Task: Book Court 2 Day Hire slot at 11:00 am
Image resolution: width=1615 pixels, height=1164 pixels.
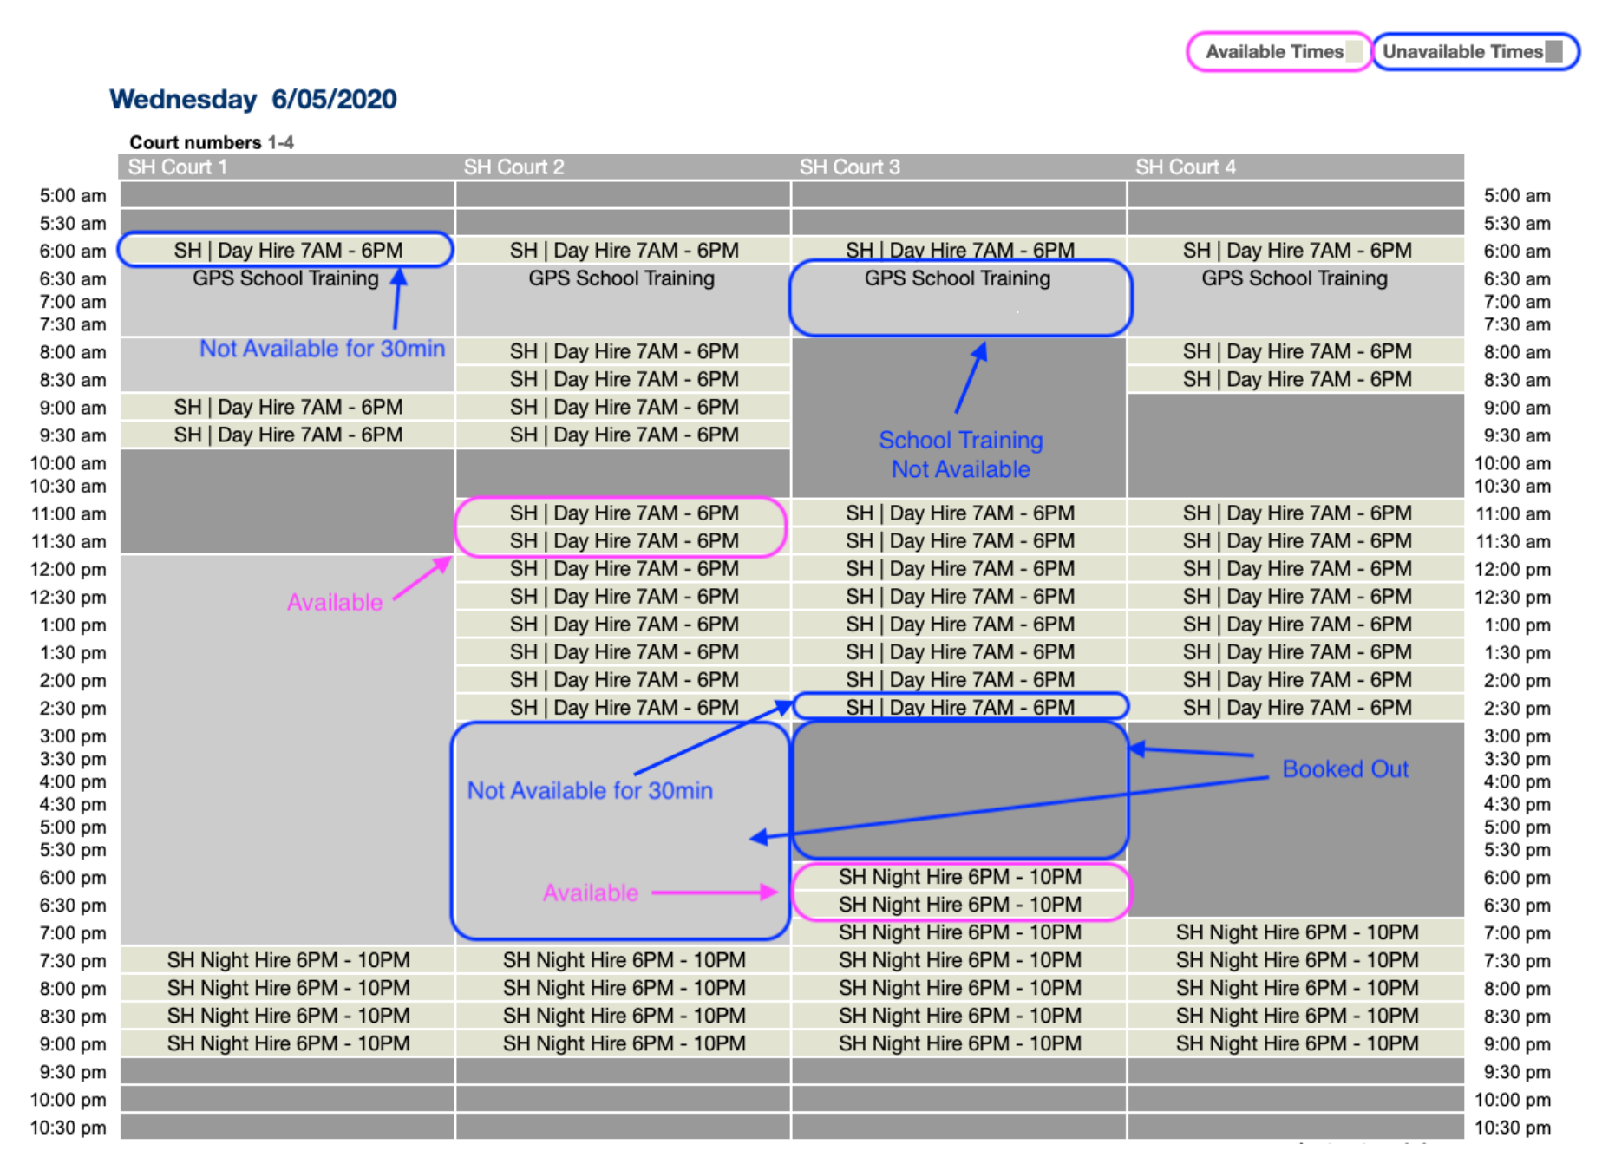Action: (623, 513)
